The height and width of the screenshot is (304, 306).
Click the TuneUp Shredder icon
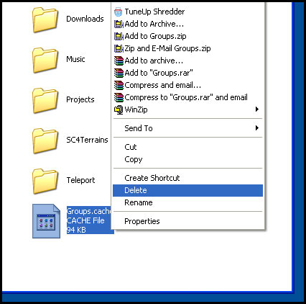click(119, 12)
